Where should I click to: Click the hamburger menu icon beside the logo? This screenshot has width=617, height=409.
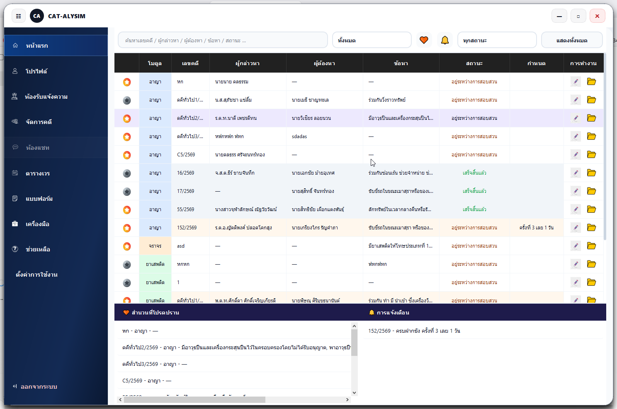click(18, 16)
